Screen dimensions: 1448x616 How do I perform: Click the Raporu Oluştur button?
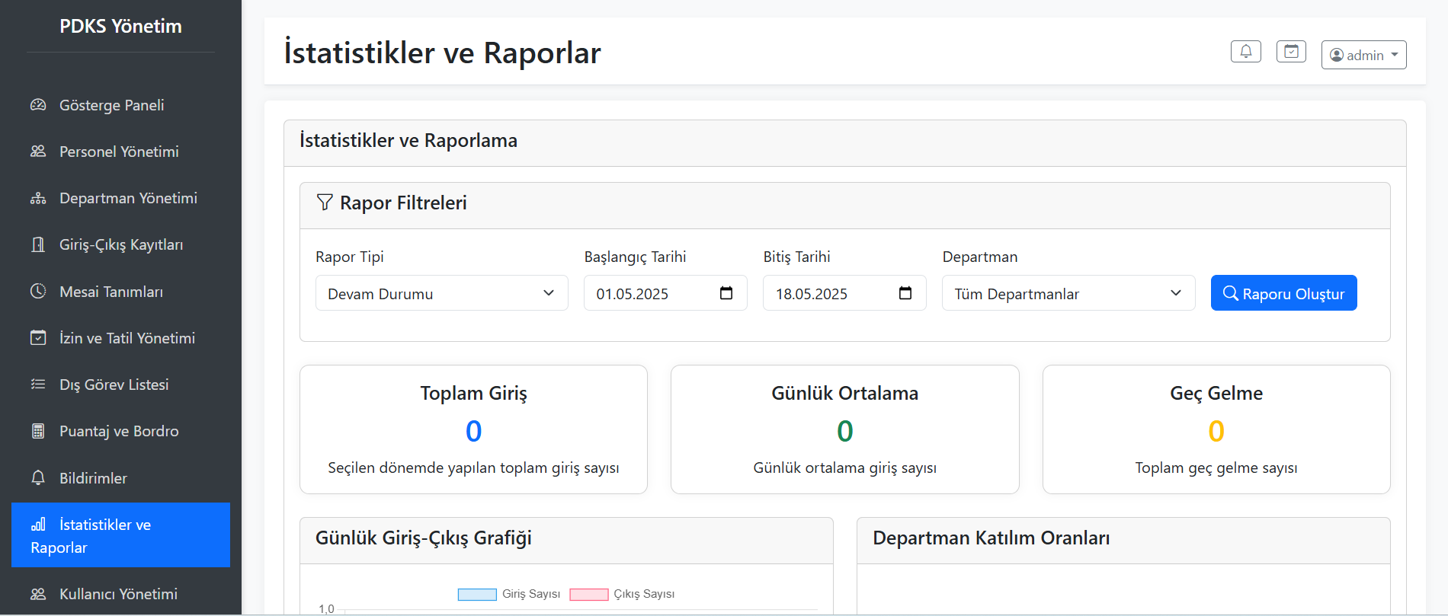click(1283, 293)
